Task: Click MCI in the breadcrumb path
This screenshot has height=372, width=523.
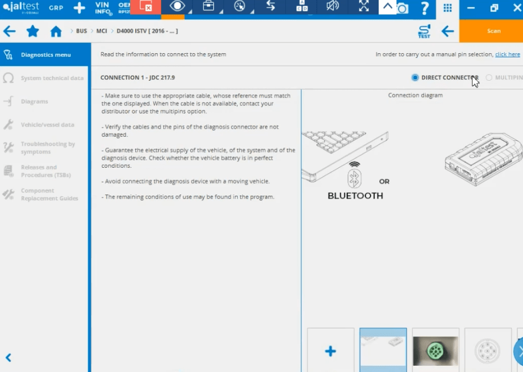Action: pos(101,31)
